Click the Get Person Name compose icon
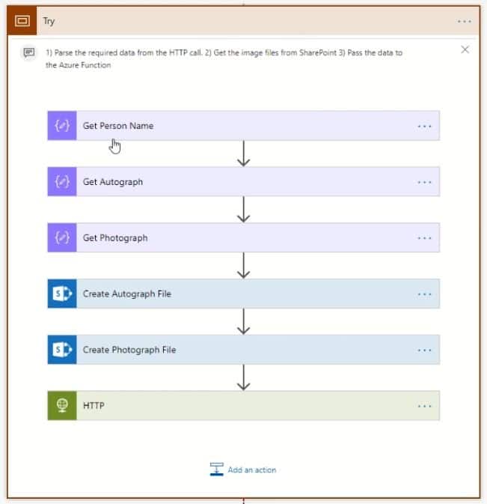487x504 pixels. 62,126
